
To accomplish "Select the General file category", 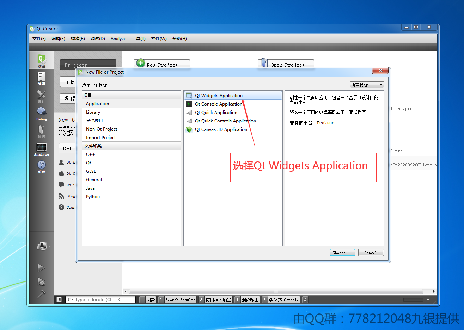I will (x=131, y=180).
